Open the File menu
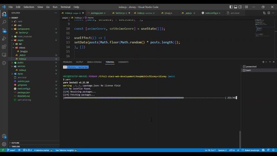The height and width of the screenshot is (156, 277). (x=10, y=7)
